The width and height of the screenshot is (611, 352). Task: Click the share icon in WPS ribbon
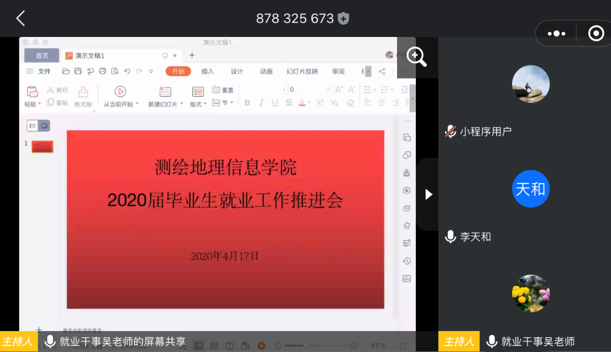coord(382,71)
